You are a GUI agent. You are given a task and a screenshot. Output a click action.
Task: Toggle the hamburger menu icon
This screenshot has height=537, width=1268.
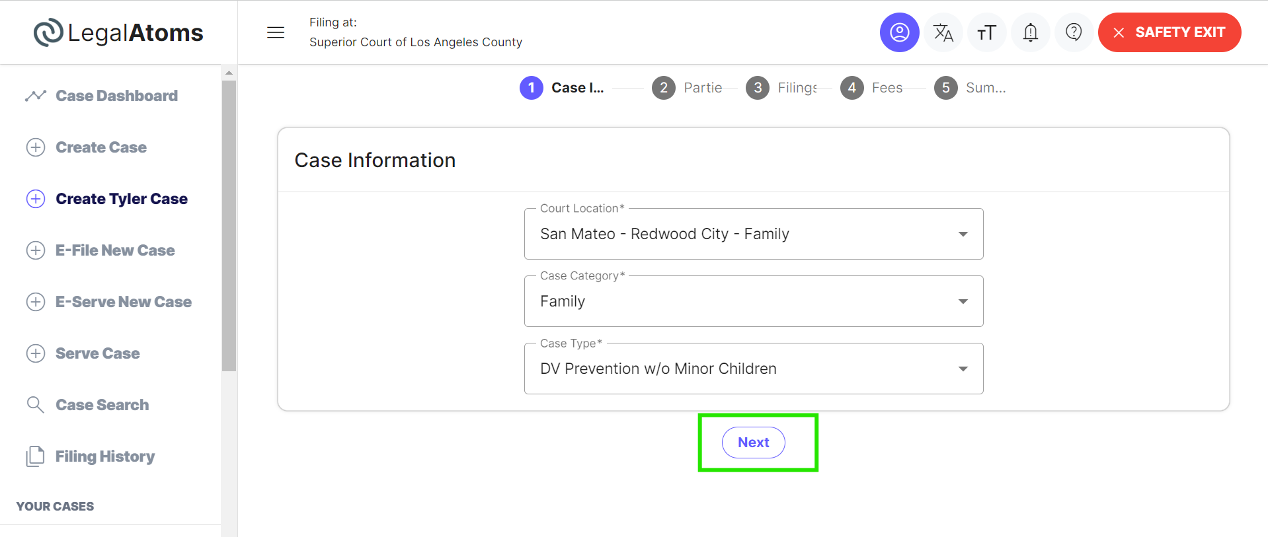coord(276,32)
